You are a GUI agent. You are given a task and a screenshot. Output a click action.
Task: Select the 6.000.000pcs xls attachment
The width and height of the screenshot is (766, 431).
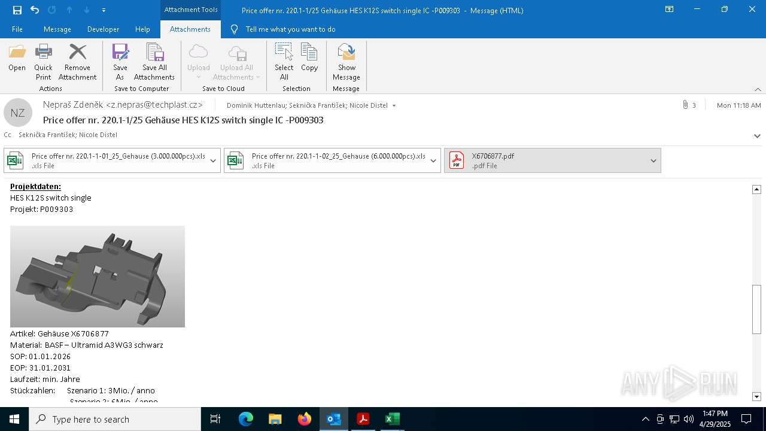pos(326,160)
